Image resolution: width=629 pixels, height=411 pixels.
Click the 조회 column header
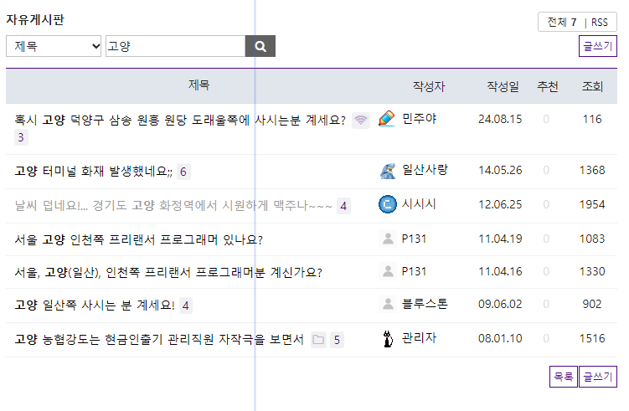(592, 86)
